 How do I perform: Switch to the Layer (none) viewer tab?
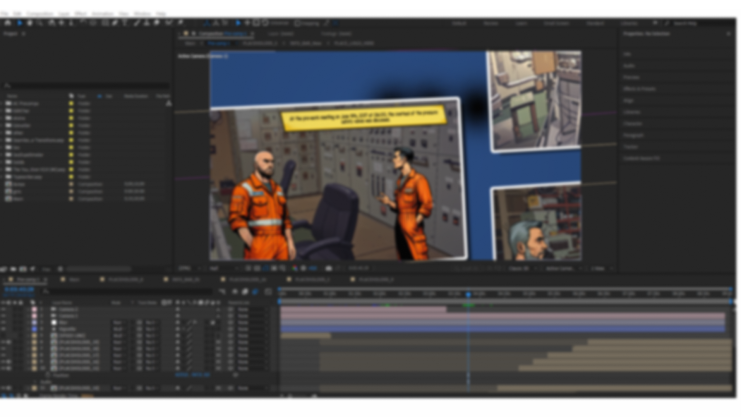[281, 34]
